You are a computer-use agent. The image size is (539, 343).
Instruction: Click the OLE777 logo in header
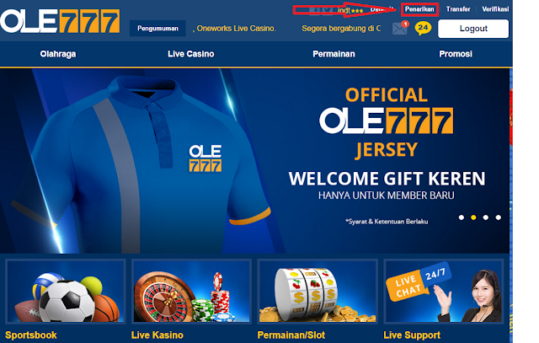[x=60, y=21]
